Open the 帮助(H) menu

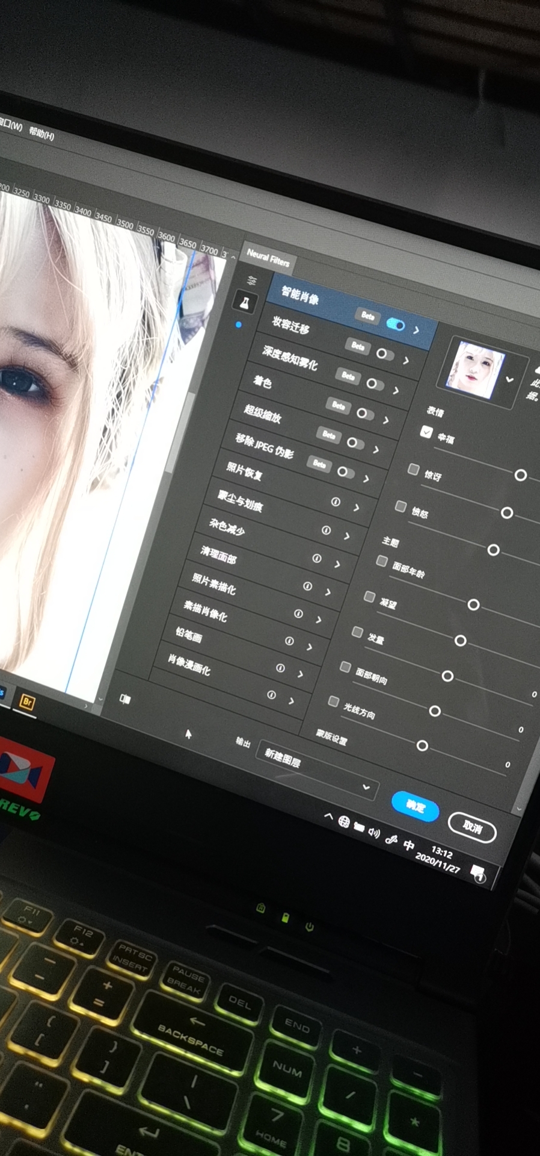pos(41,133)
